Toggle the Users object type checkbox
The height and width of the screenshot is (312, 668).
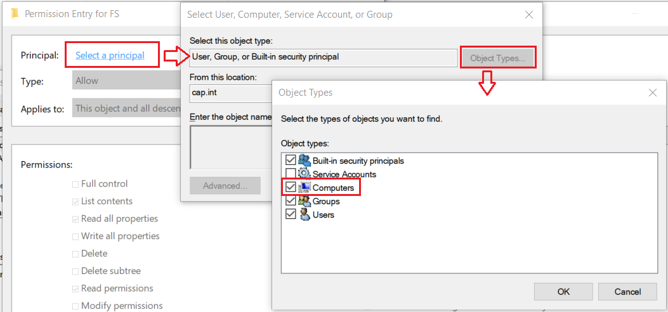pyautogui.click(x=291, y=214)
